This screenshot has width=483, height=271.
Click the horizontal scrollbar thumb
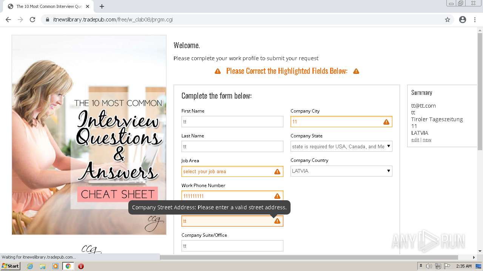(x=309, y=257)
